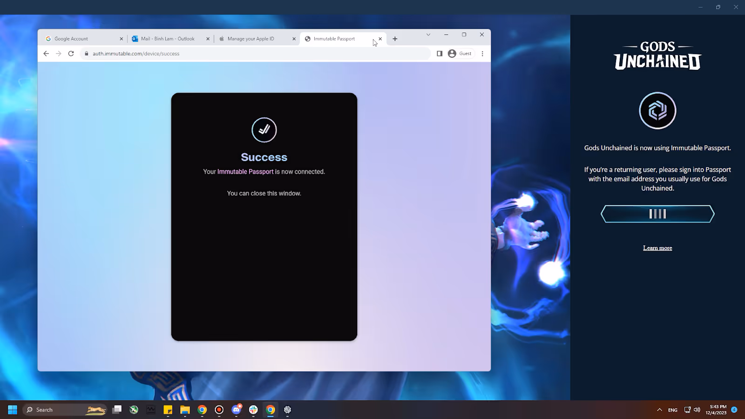The image size is (745, 419).
Task: Click the Gods Unchained logo
Action: point(657,55)
